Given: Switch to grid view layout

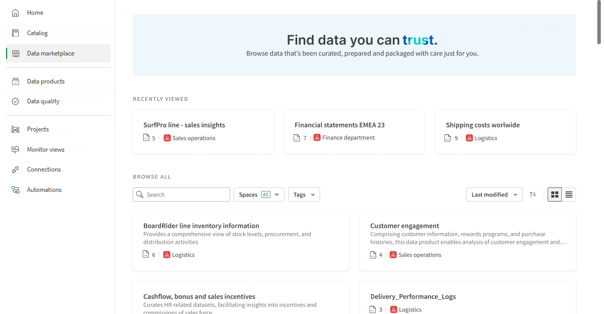Looking at the screenshot, I should coord(554,194).
